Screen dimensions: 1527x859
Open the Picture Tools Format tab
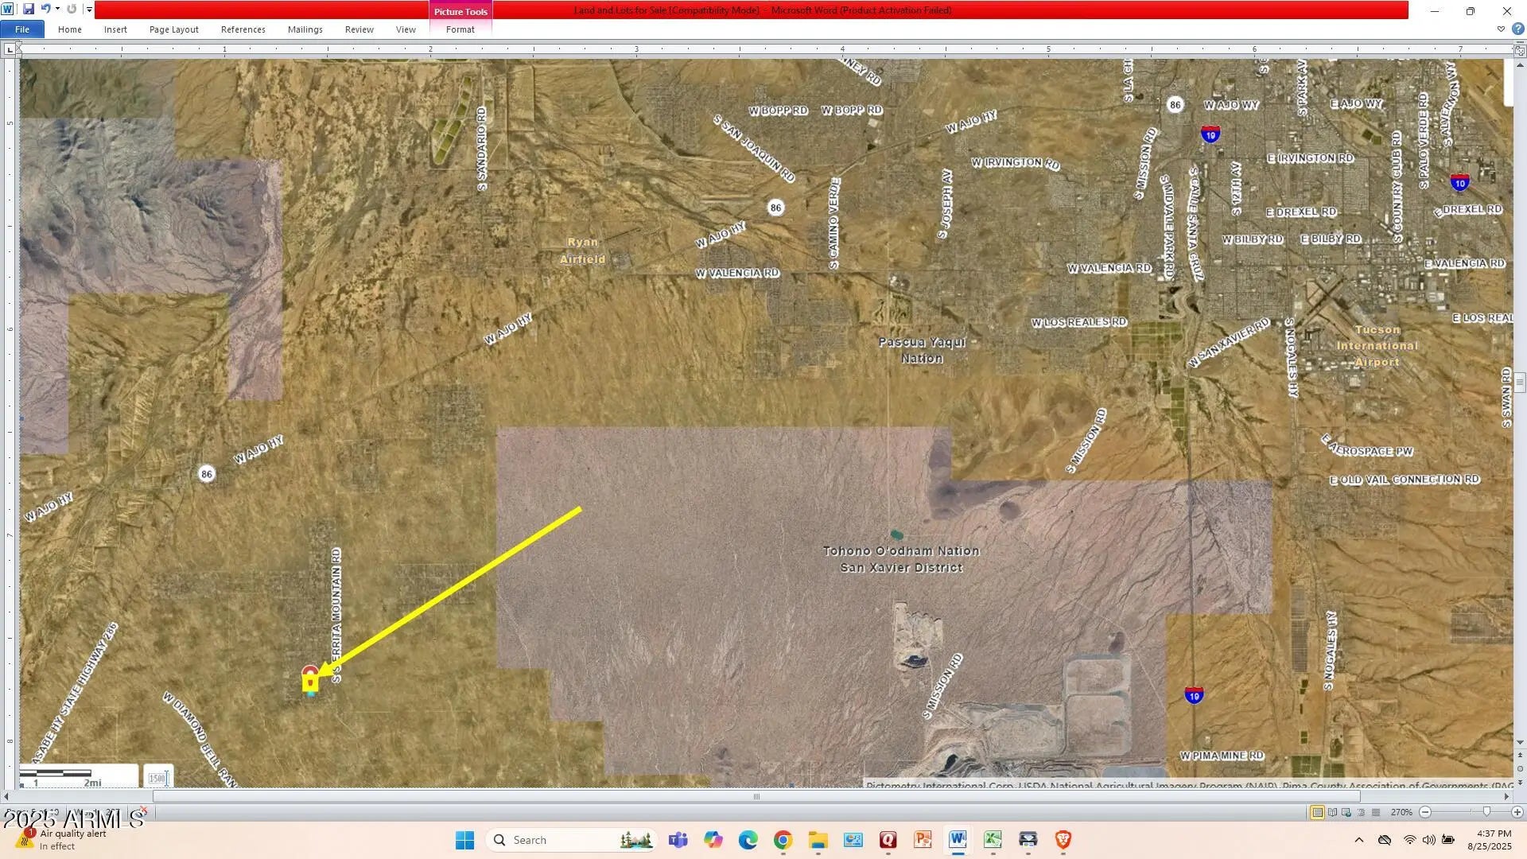tap(460, 29)
